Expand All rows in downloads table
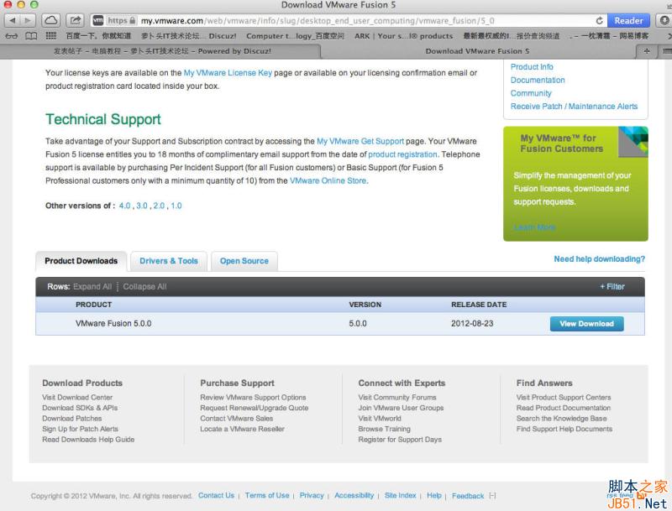 coord(92,287)
